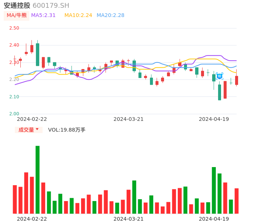Select the 2024-04-19 date on volume chart axis
Image resolution: width=254 pixels, height=224 pixels.
coord(214,219)
